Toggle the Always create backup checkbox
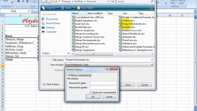 click(69, 75)
